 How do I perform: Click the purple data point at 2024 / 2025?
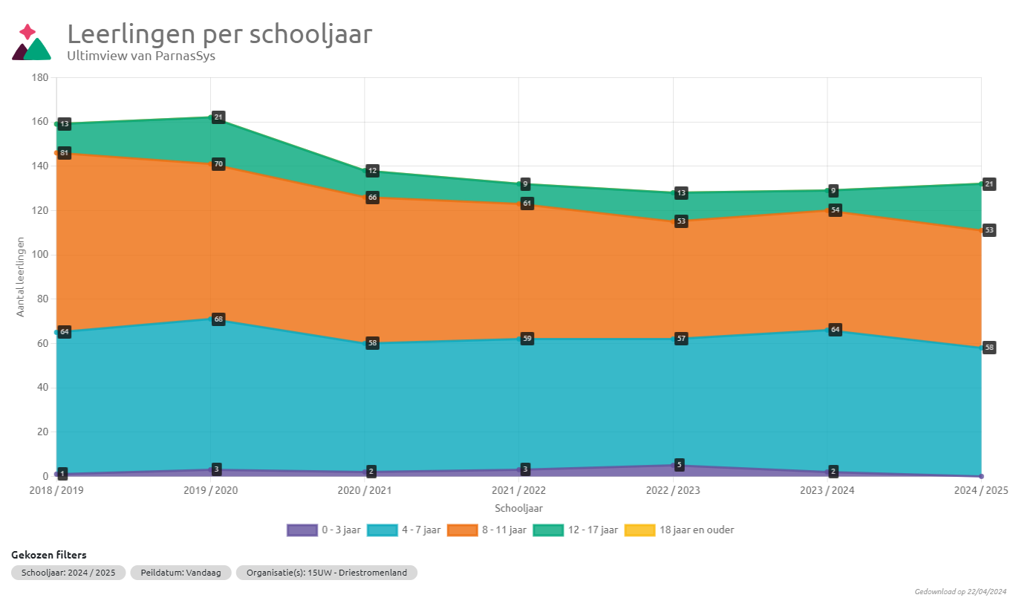(x=981, y=476)
